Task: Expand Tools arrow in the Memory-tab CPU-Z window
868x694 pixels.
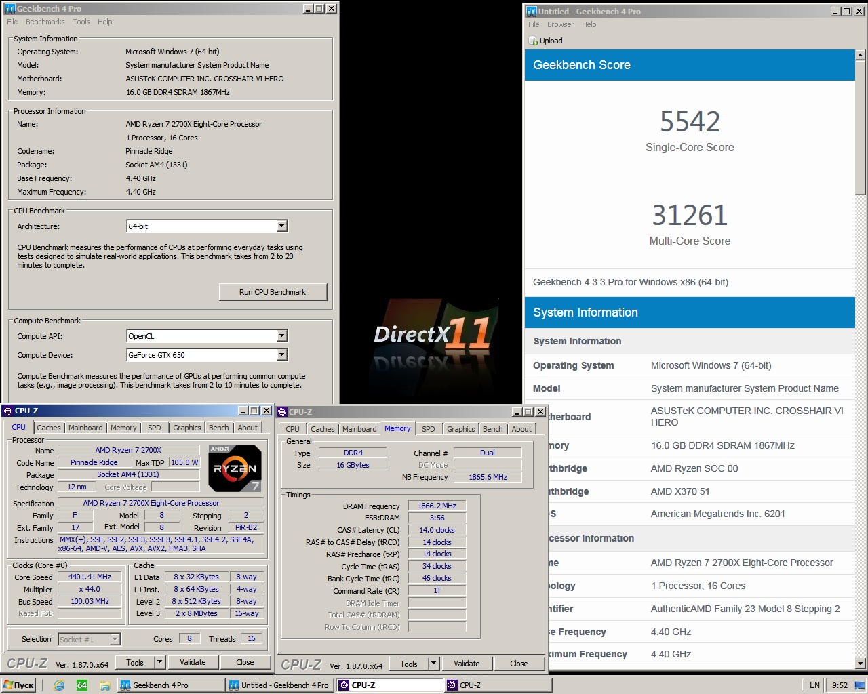Action: click(x=434, y=664)
